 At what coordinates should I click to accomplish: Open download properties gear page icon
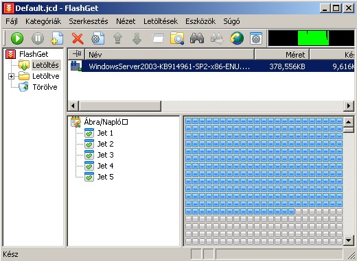[x=97, y=38]
